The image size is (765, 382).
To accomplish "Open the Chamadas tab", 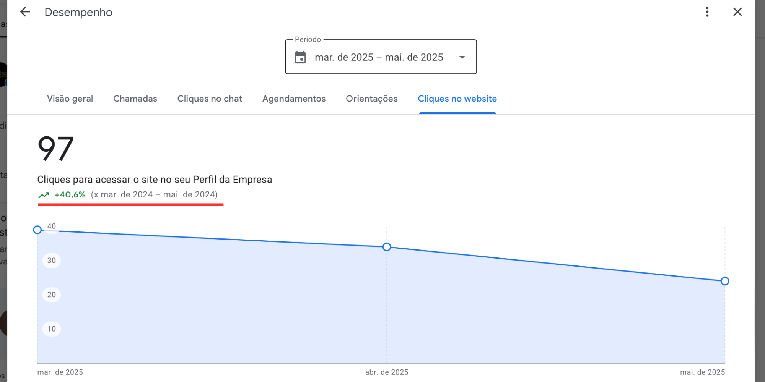I will point(135,99).
